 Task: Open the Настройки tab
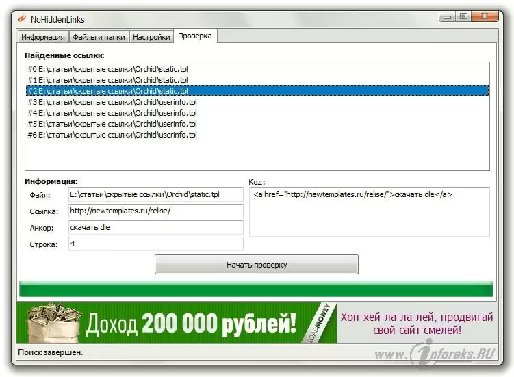[151, 37]
